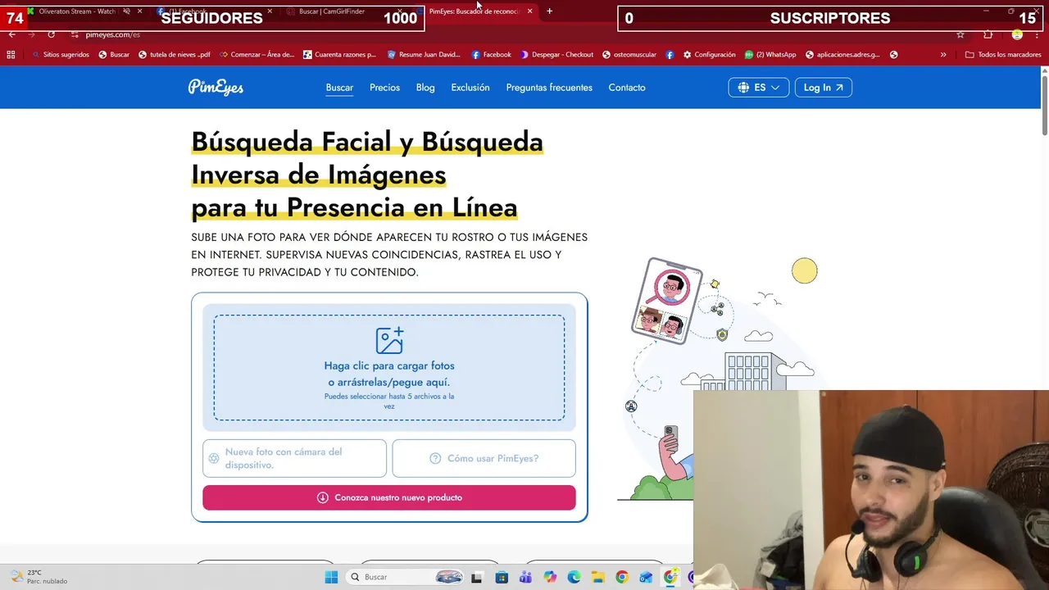Open Sitios sugeridos bookmark
This screenshot has height=590, width=1049.
click(60, 54)
